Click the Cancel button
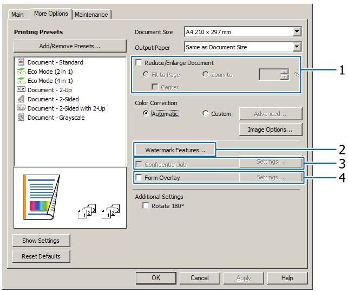 (200, 278)
